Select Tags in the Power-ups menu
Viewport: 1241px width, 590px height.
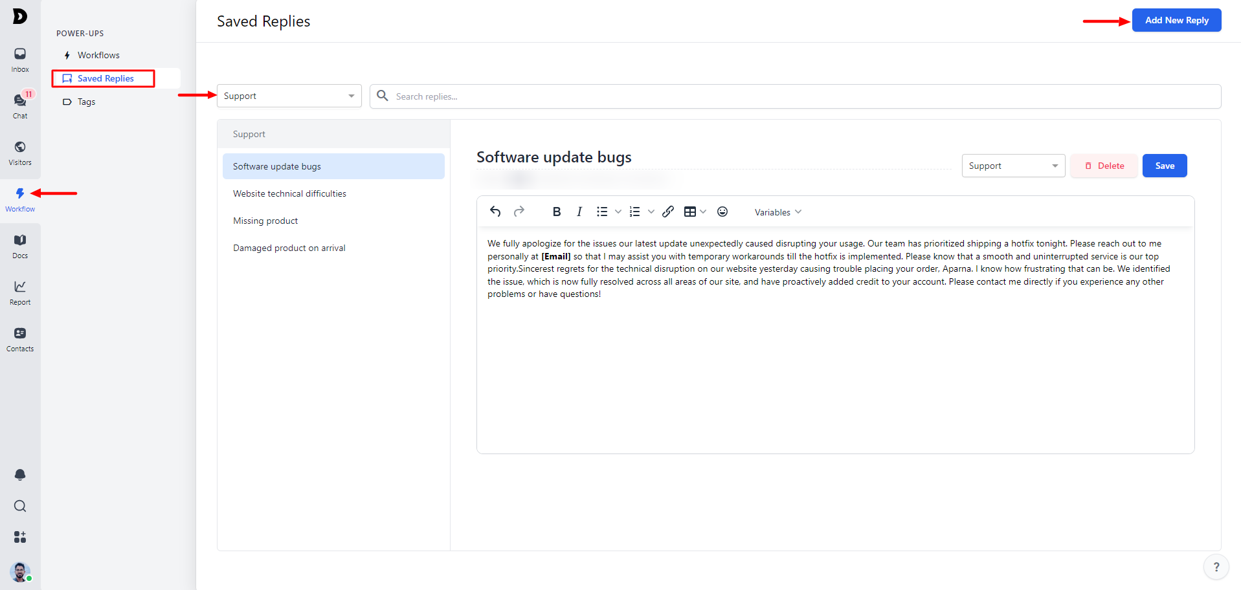click(x=86, y=102)
